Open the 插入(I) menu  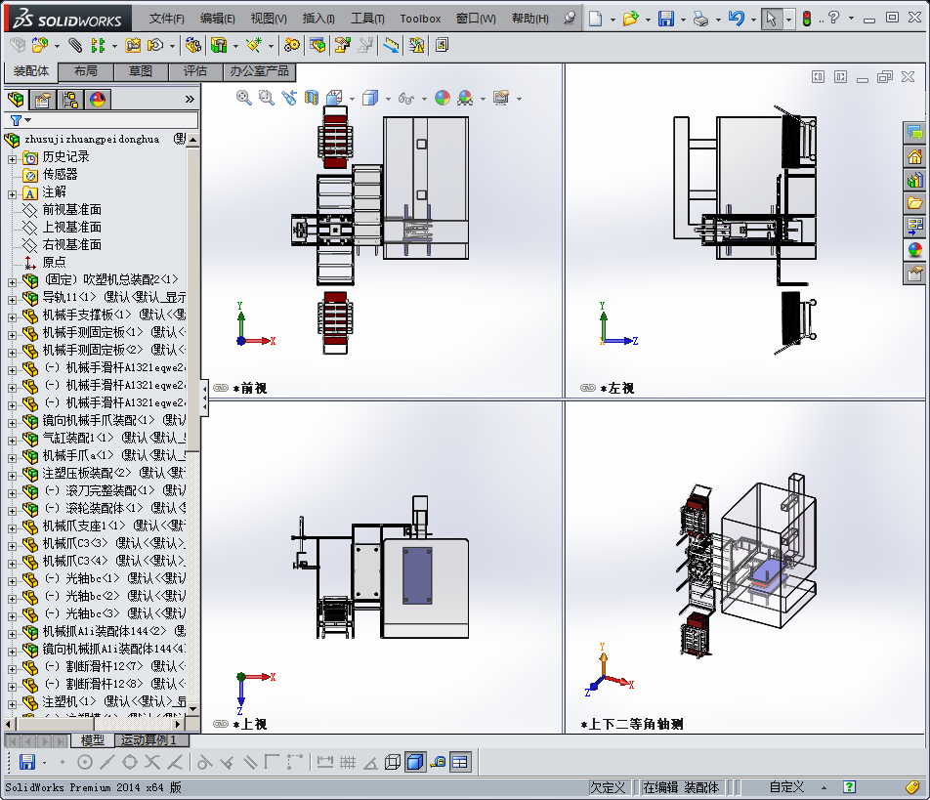(318, 19)
